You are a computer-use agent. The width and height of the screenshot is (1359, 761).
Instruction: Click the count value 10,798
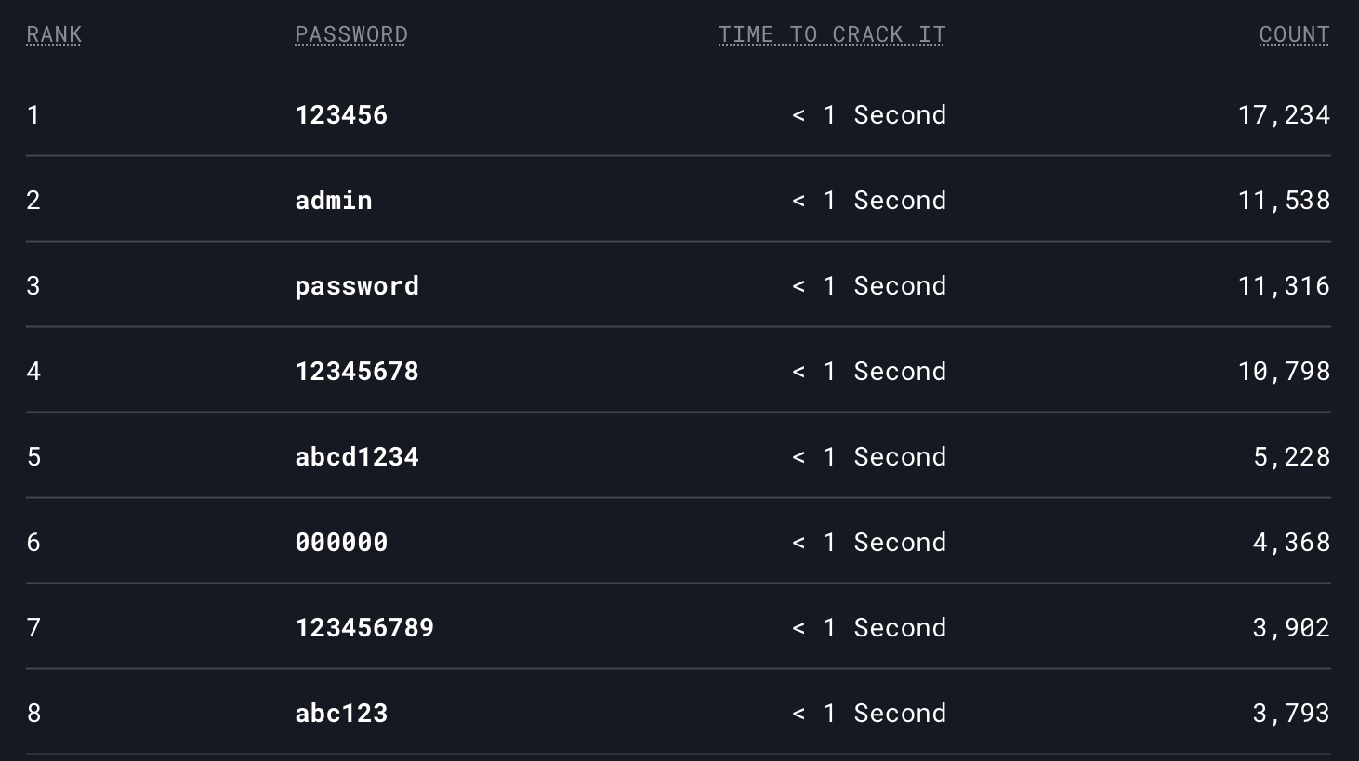(1284, 372)
